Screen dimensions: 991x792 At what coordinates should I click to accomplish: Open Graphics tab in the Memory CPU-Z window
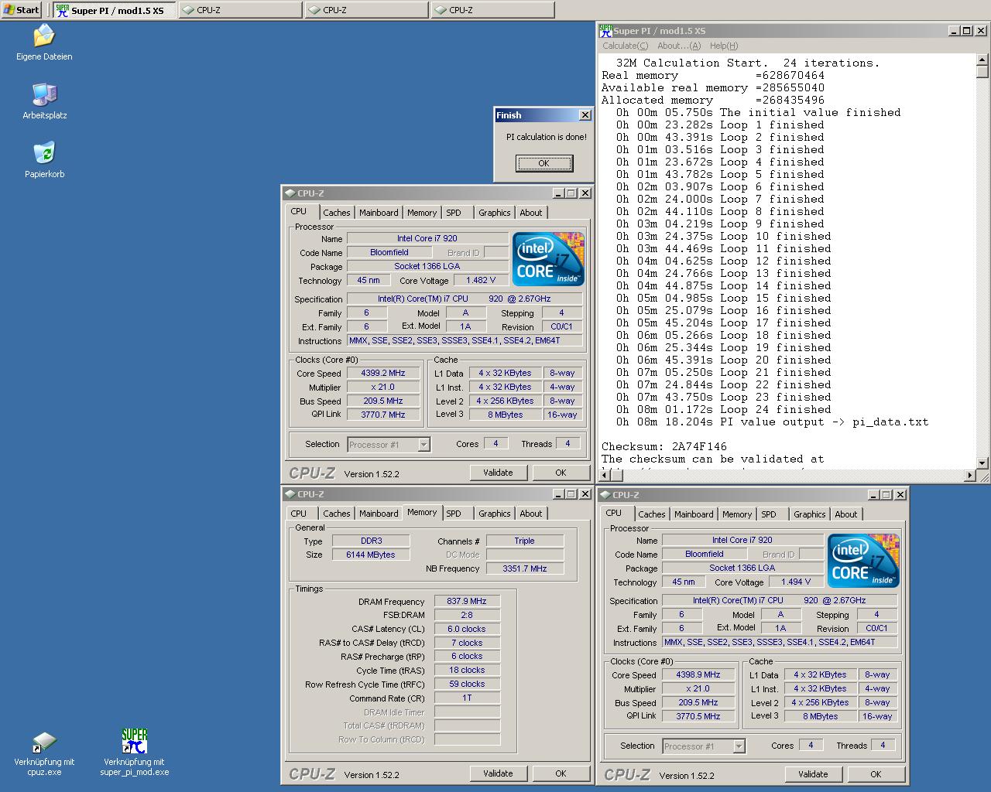[495, 514]
